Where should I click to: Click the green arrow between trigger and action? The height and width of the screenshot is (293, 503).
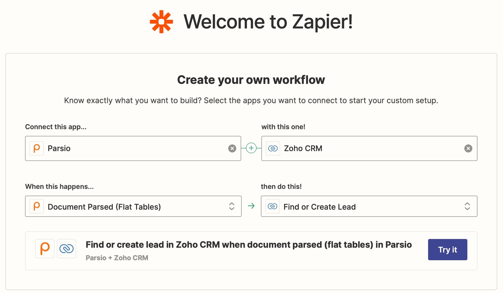251,206
